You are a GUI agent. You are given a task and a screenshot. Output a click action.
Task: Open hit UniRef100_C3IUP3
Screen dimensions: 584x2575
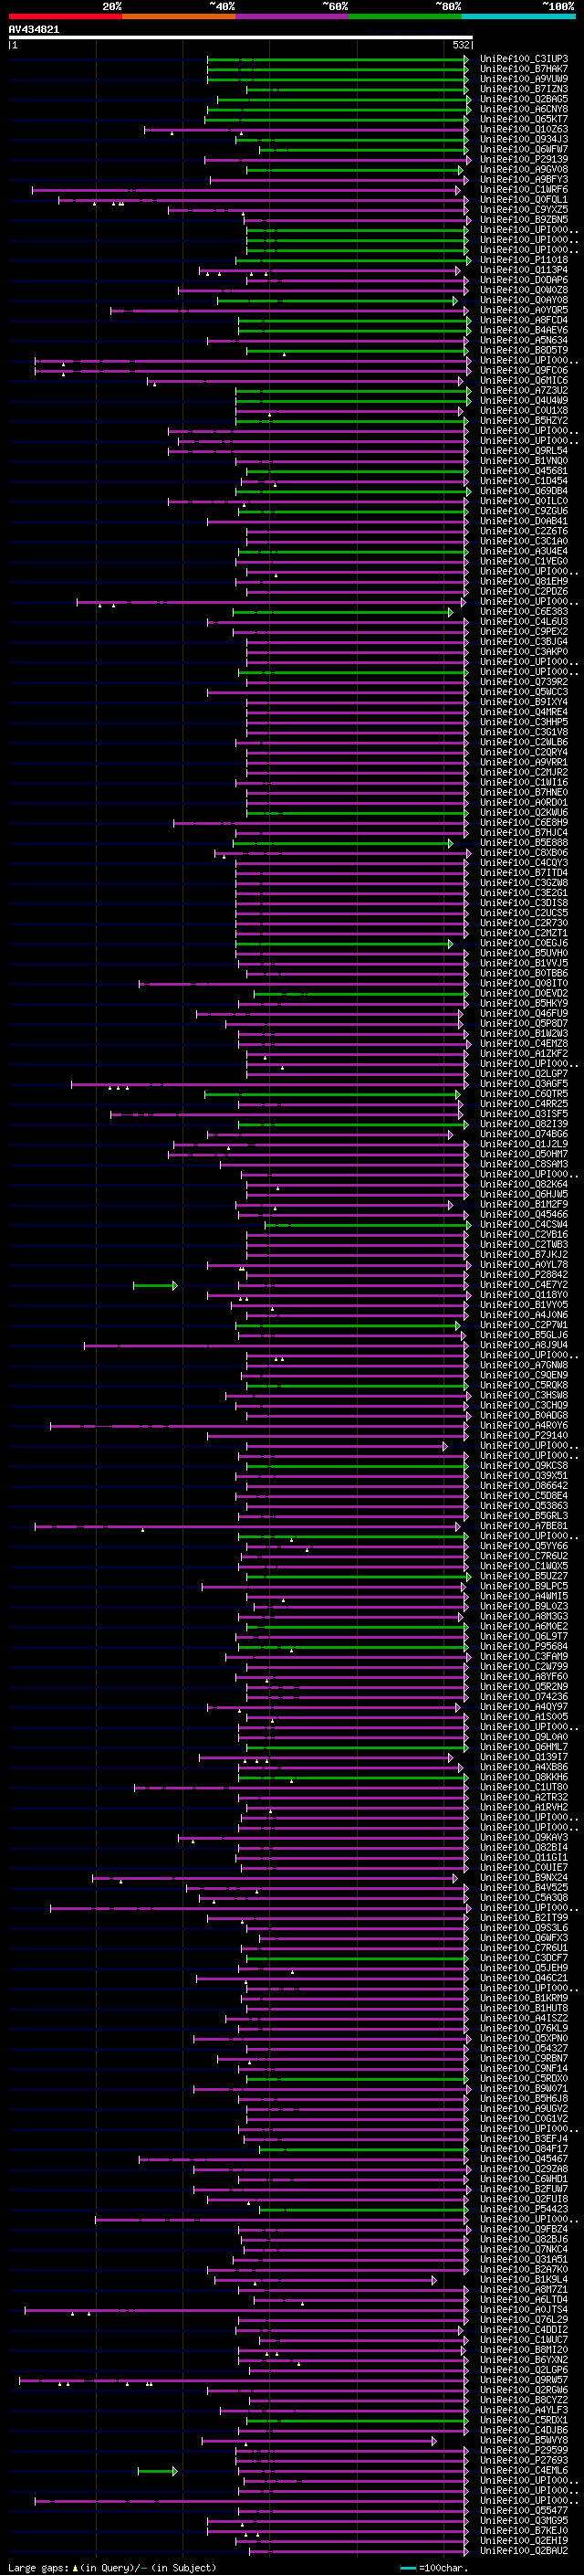coord(523,59)
